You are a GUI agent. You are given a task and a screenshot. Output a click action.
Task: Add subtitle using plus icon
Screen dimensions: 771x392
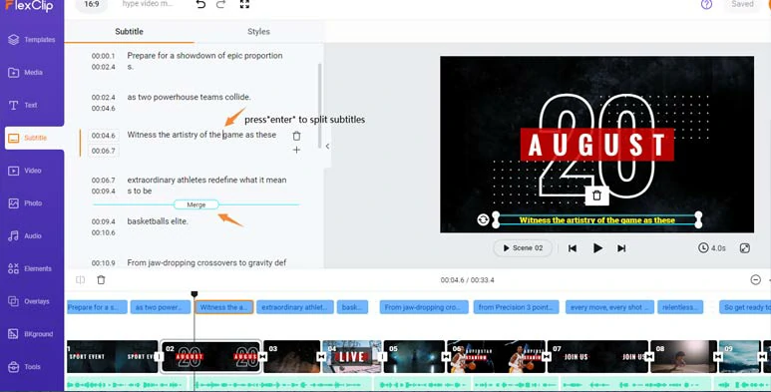point(296,150)
